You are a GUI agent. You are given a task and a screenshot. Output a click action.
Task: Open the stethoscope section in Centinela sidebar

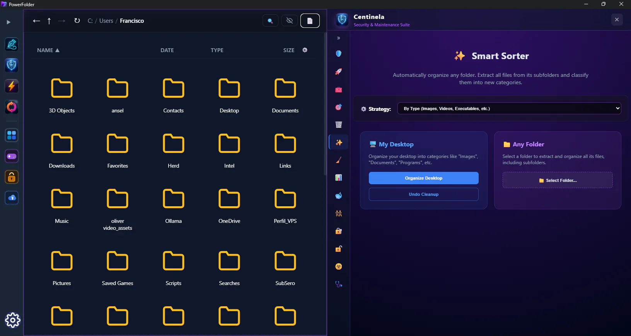point(339,284)
